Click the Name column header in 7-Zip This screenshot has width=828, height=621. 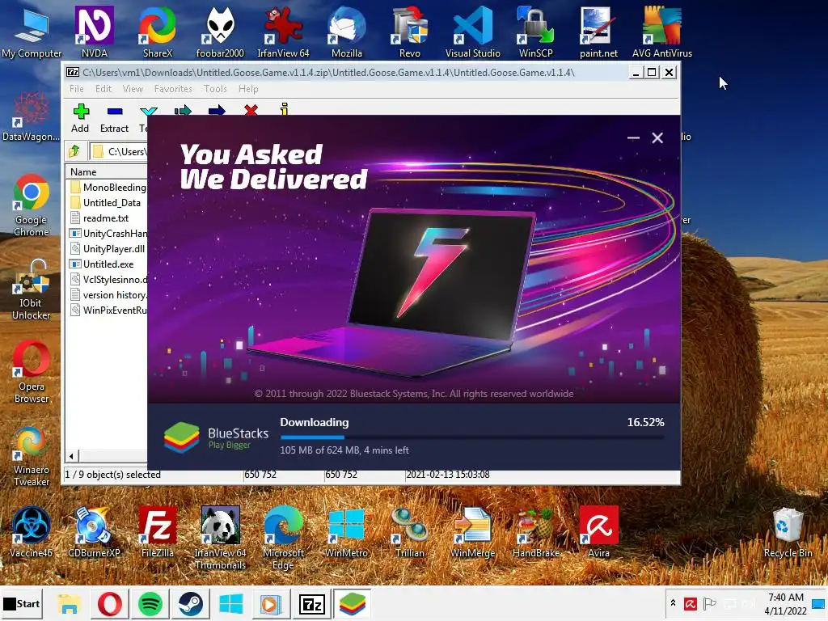tap(106, 171)
